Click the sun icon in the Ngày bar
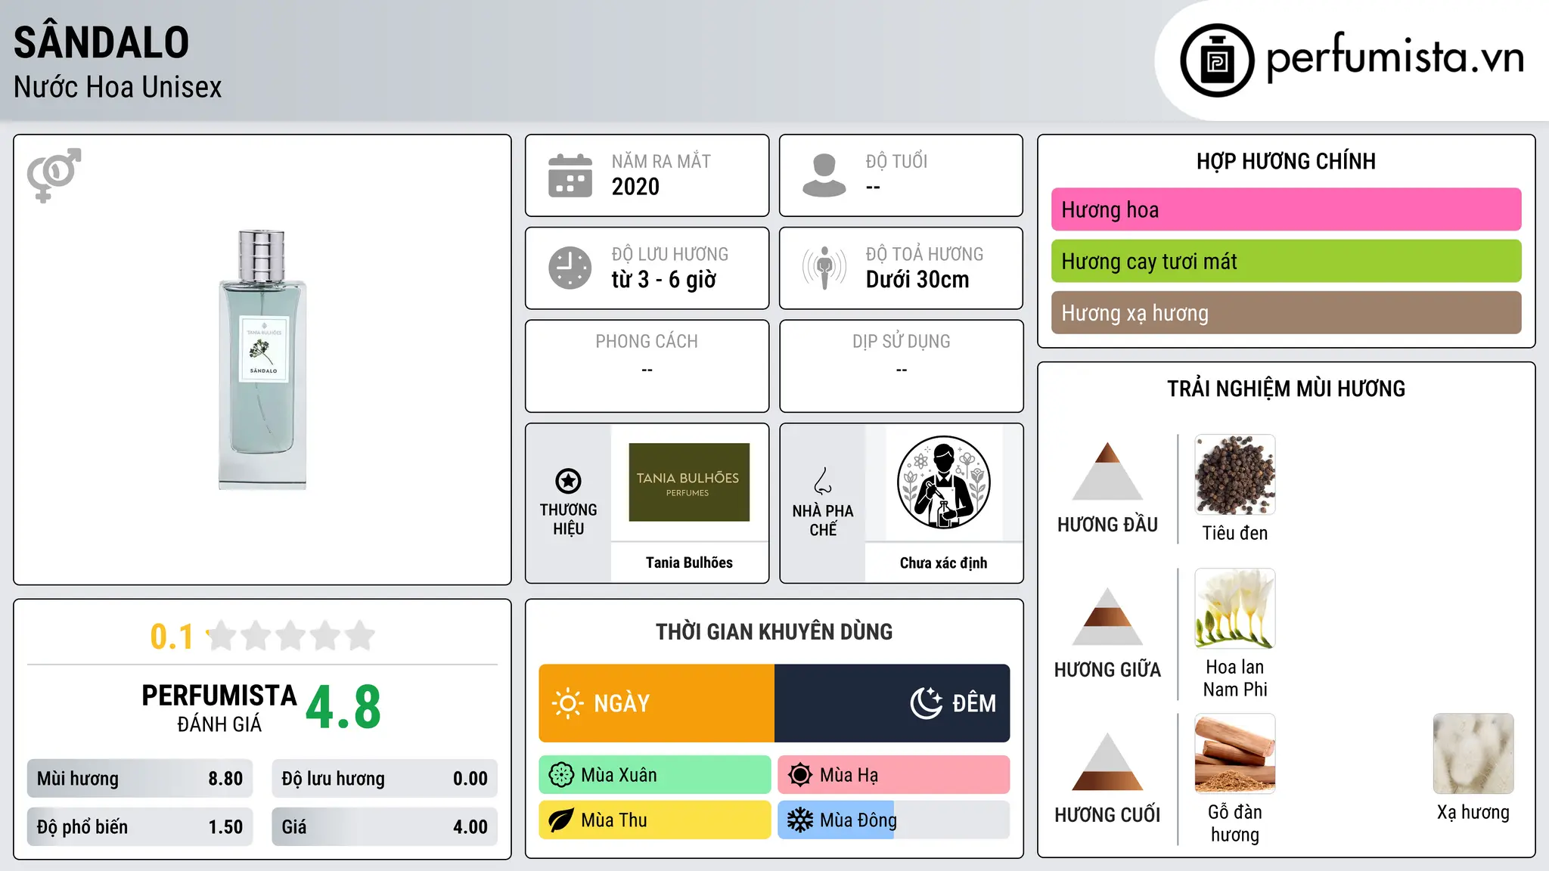The height and width of the screenshot is (871, 1549). coord(567,703)
